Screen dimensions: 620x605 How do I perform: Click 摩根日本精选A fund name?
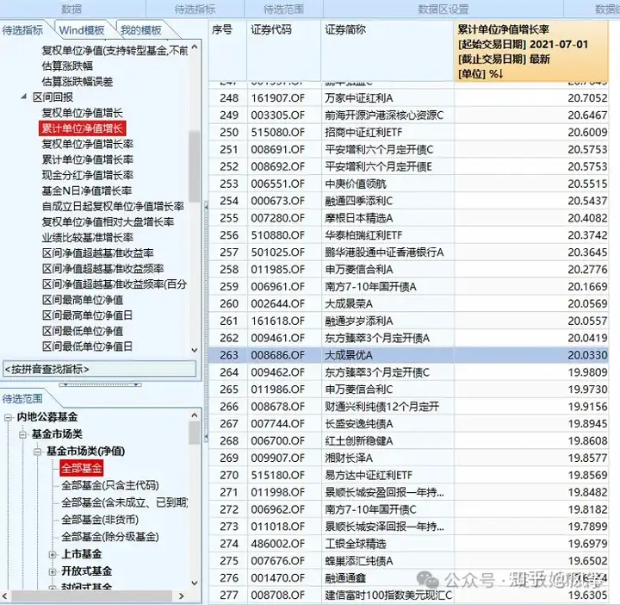(358, 218)
